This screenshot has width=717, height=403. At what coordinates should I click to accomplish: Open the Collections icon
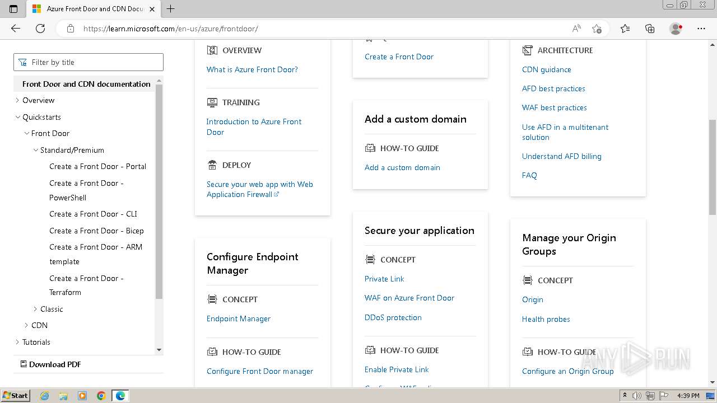[650, 29]
